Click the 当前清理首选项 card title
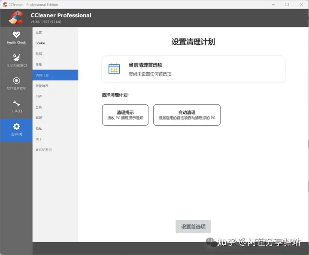 click(x=145, y=65)
